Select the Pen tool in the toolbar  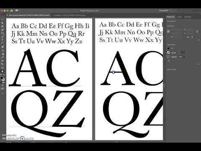coord(3,26)
